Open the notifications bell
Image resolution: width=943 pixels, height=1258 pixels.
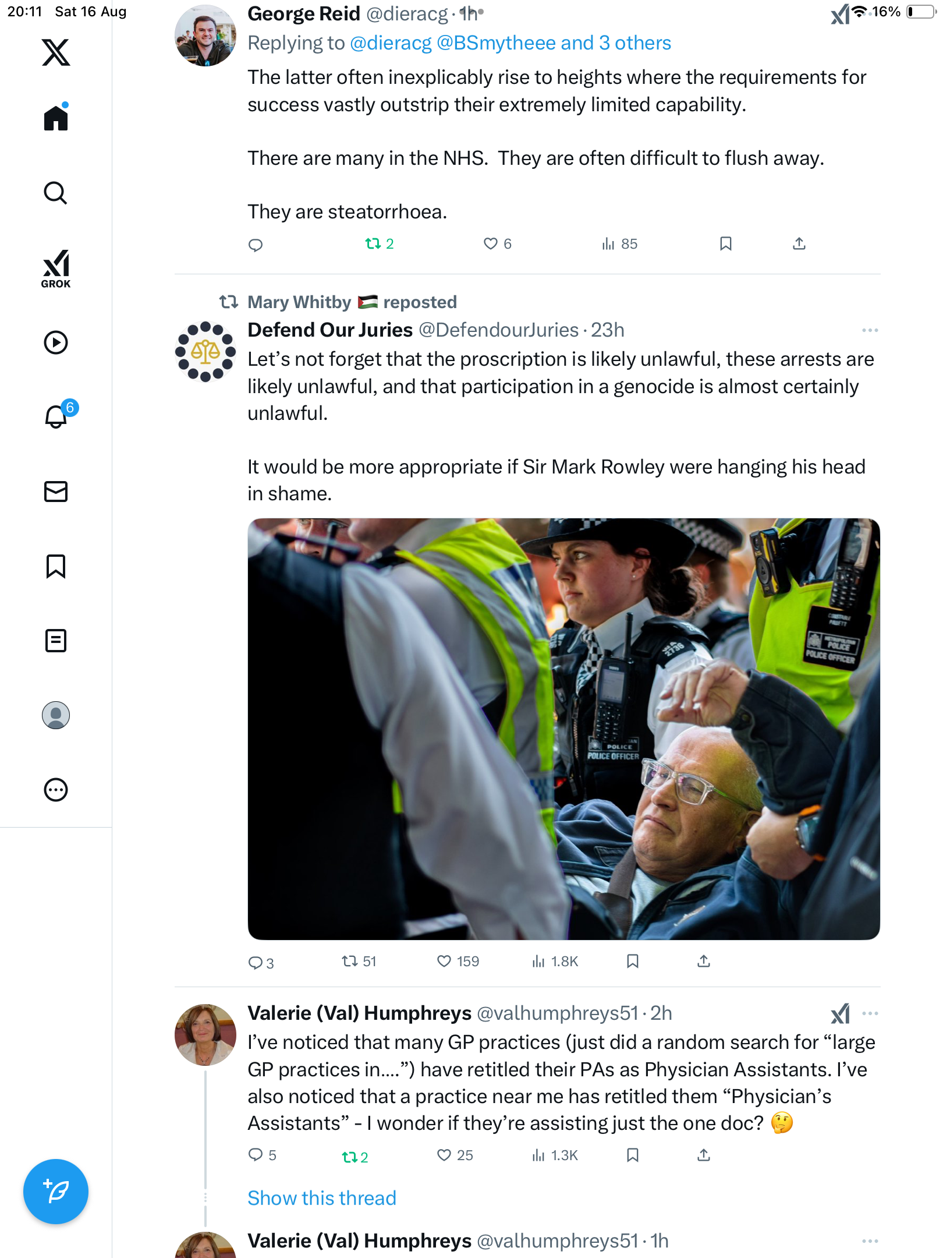tap(56, 416)
